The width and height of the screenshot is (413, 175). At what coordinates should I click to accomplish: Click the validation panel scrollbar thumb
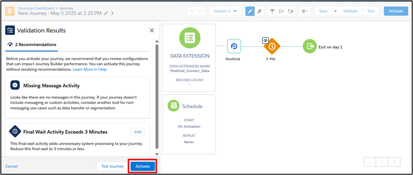click(x=157, y=97)
